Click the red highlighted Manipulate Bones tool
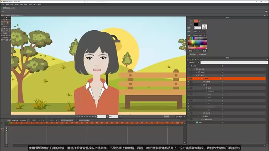This screenshot has width=269, height=151. (7, 22)
